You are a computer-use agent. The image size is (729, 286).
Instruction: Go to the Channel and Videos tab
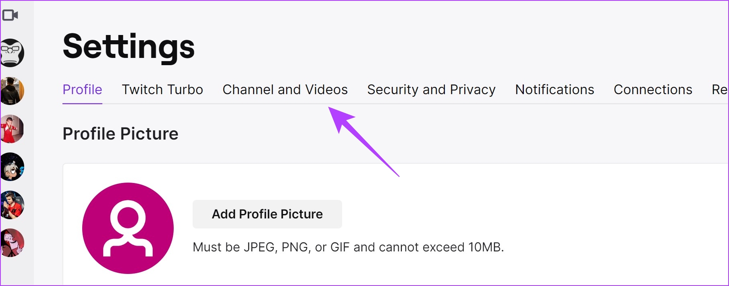285,90
